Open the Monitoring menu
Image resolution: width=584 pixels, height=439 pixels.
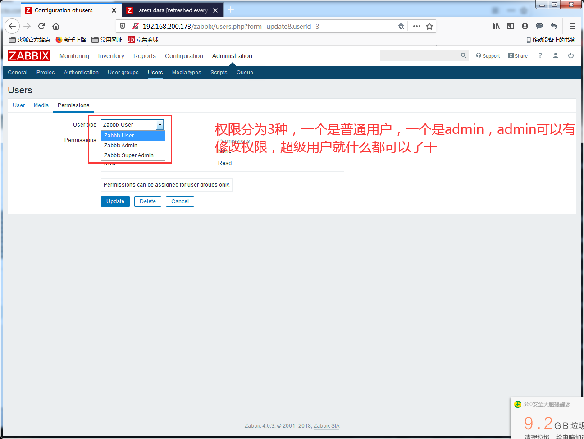tap(74, 56)
